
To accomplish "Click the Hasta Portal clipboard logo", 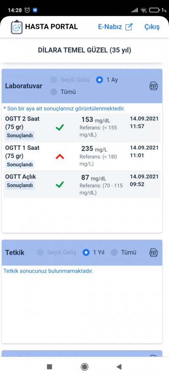I will 16,27.
